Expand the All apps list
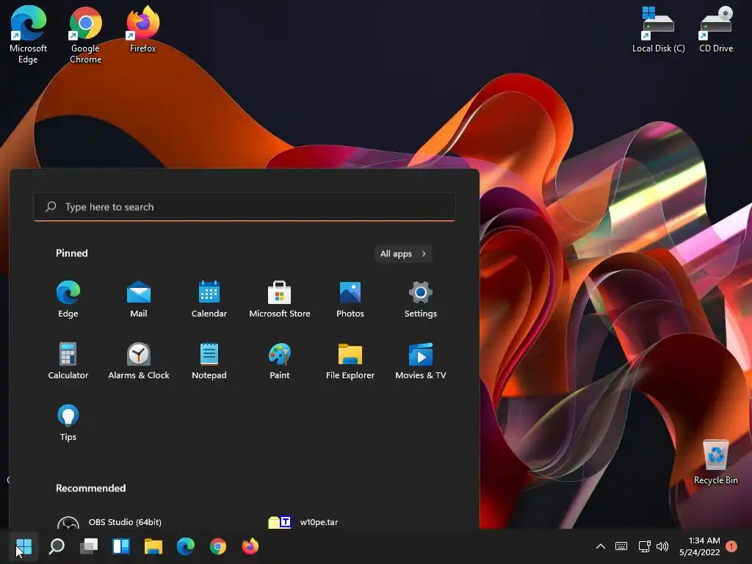The image size is (752, 564). [403, 253]
